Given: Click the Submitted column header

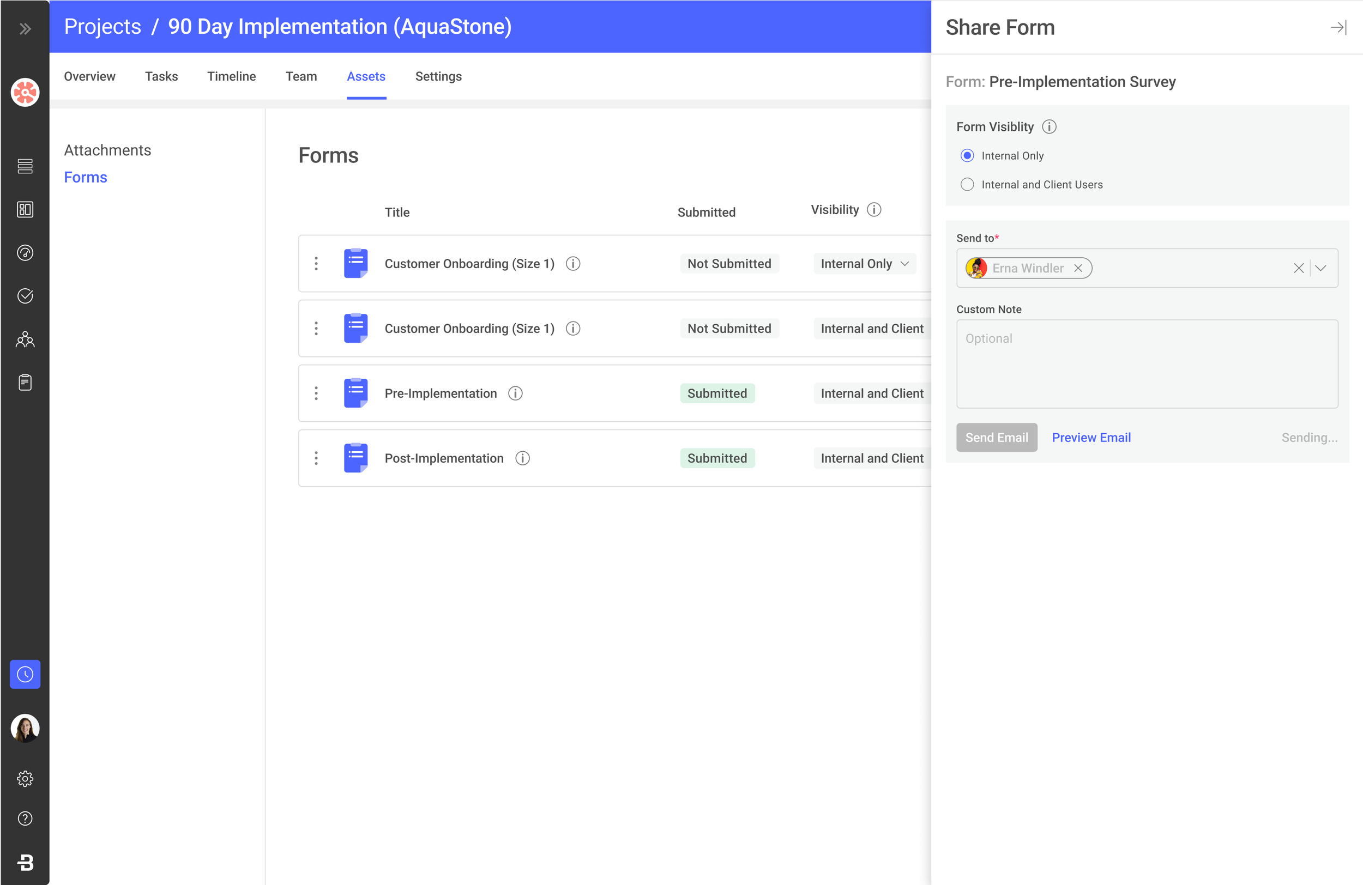Looking at the screenshot, I should pyautogui.click(x=706, y=213).
